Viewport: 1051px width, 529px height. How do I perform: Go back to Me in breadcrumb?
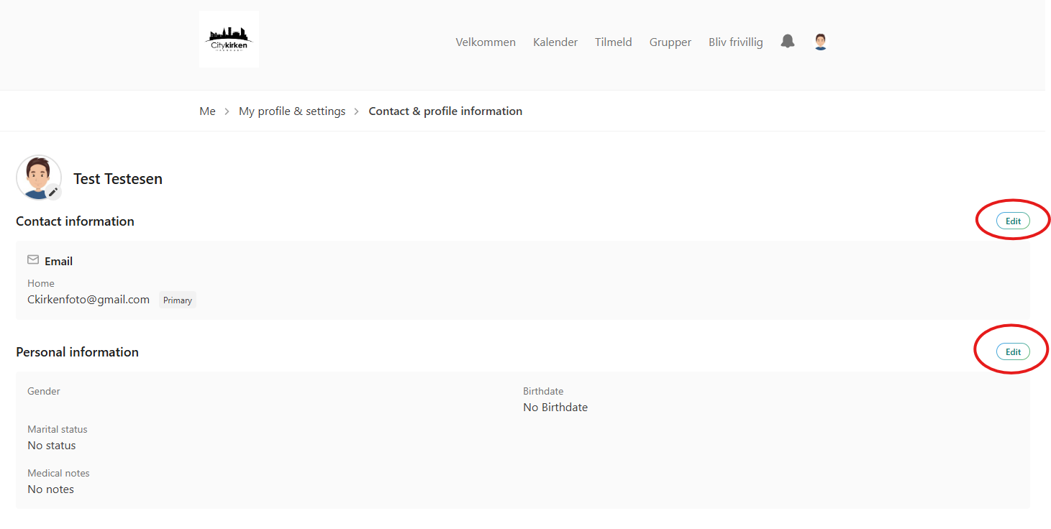point(207,111)
